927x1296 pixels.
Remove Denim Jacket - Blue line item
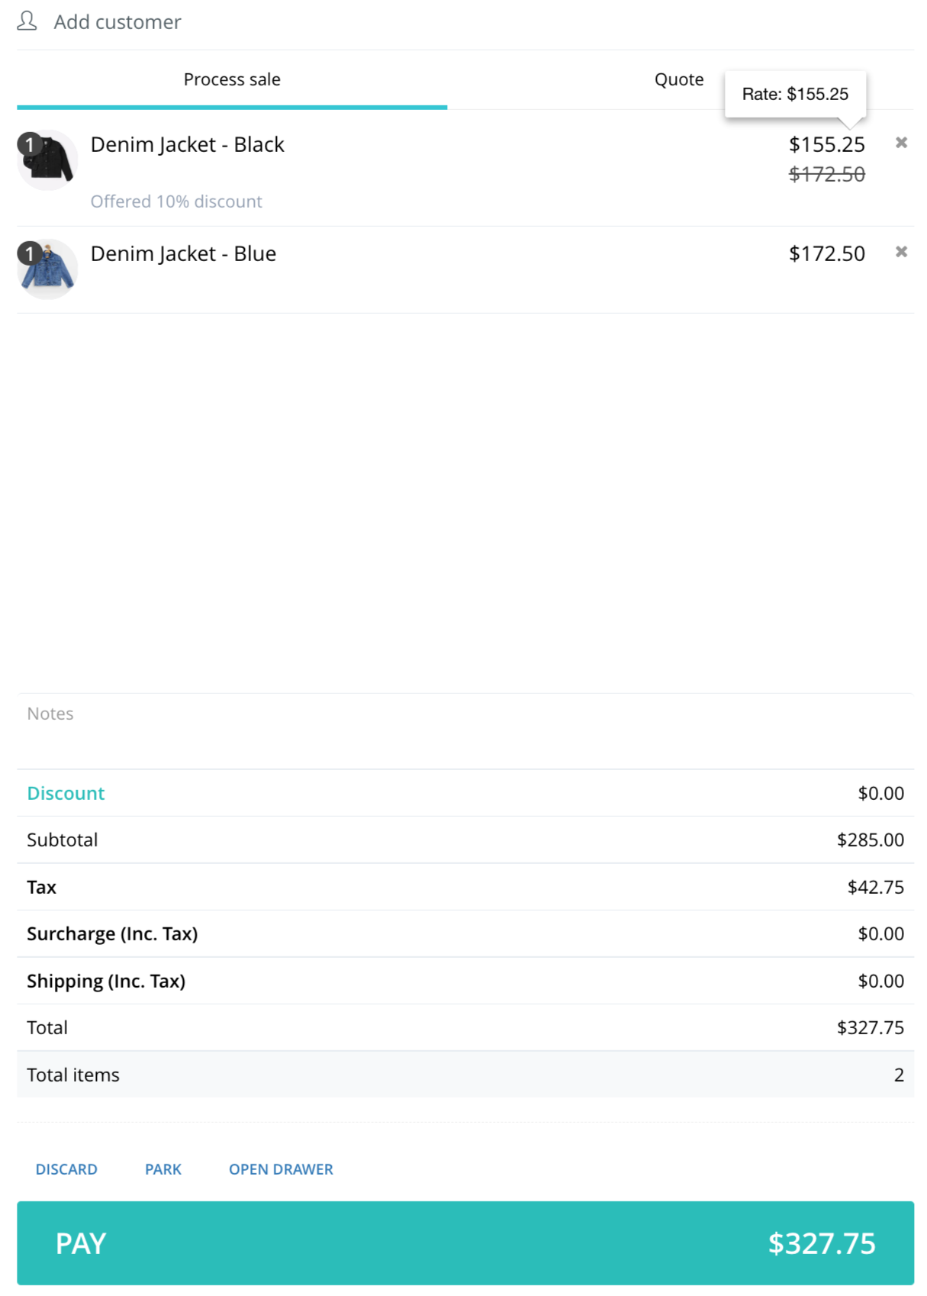(x=901, y=252)
